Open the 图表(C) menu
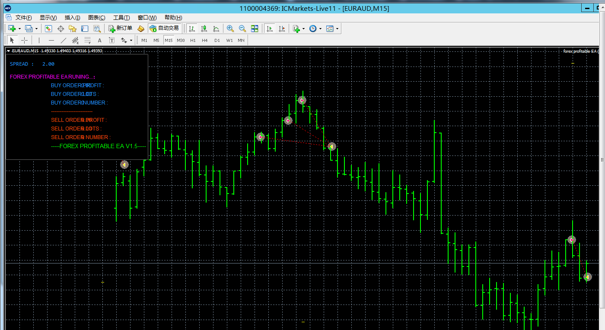The image size is (605, 330). 96,18
